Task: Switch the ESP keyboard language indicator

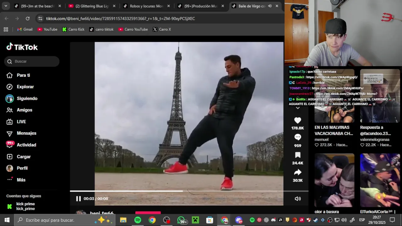Action: 362,220
